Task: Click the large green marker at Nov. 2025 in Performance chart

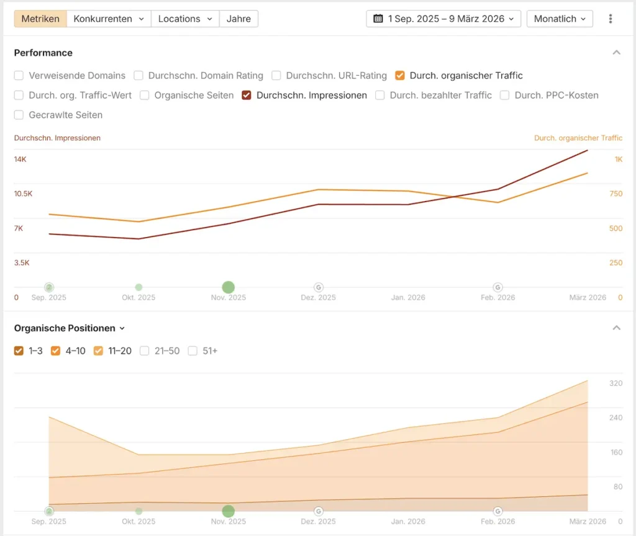Action: 229,287
